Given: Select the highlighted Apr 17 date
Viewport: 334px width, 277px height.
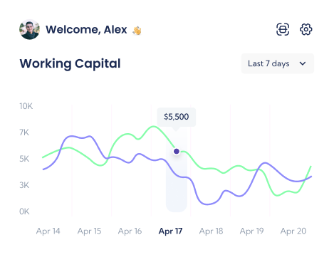Looking at the screenshot, I should pos(170,231).
